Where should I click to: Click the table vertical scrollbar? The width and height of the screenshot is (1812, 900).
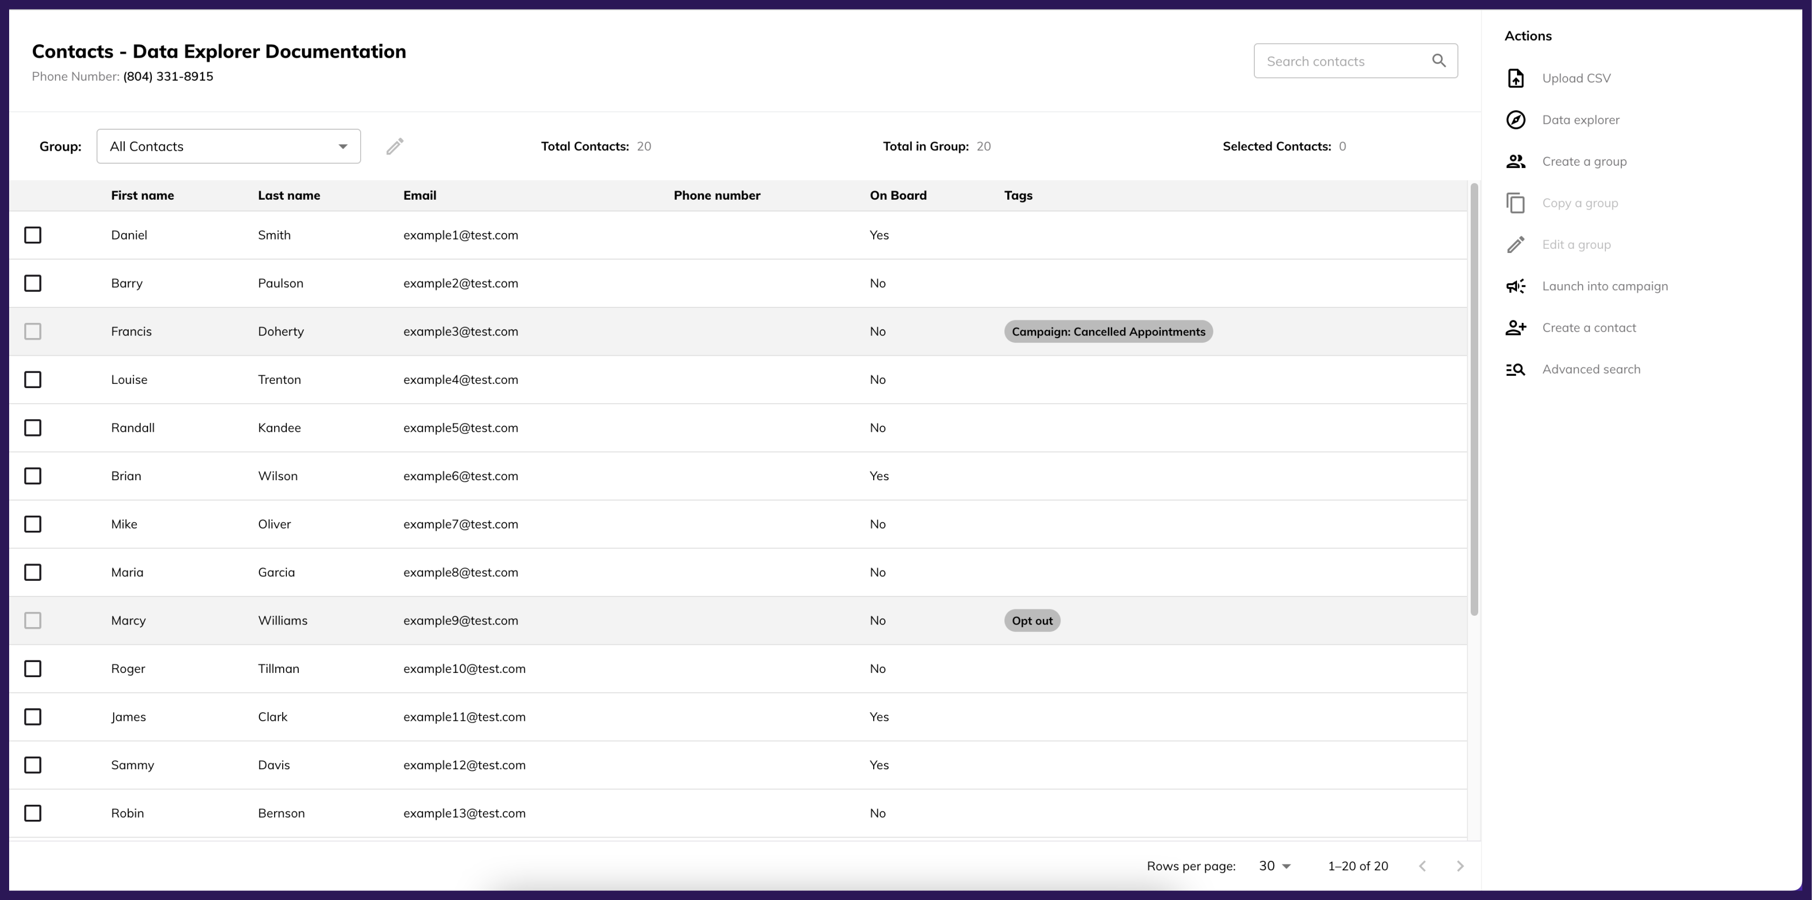pyautogui.click(x=1473, y=399)
